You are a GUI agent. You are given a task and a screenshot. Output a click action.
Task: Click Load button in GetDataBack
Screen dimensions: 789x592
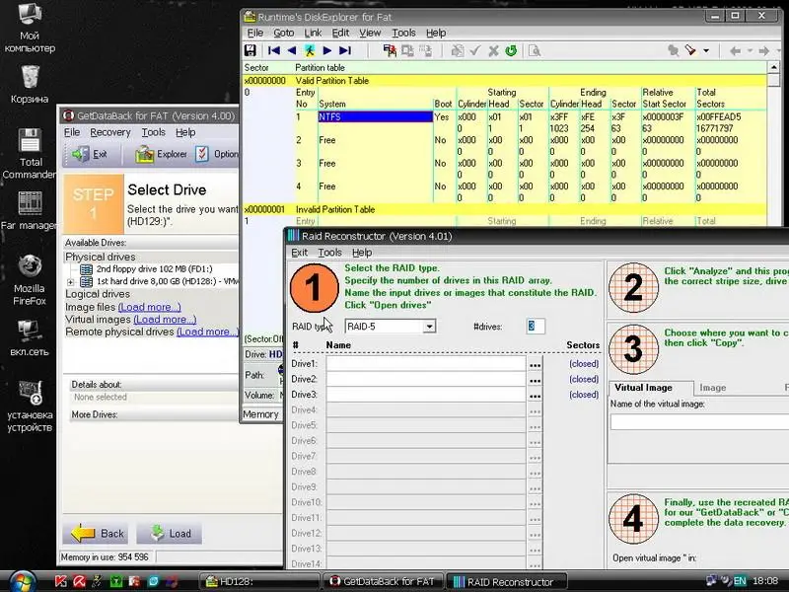click(169, 533)
